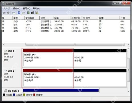Select 40.00 GB unallocated space on 磁盘 2
This screenshot has width=132, height=103.
point(100,78)
